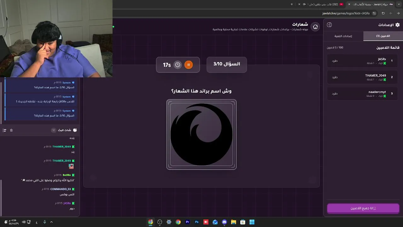This screenshot has width=403, height=227.
Task: Open Windows Start menu
Action: 252,222
